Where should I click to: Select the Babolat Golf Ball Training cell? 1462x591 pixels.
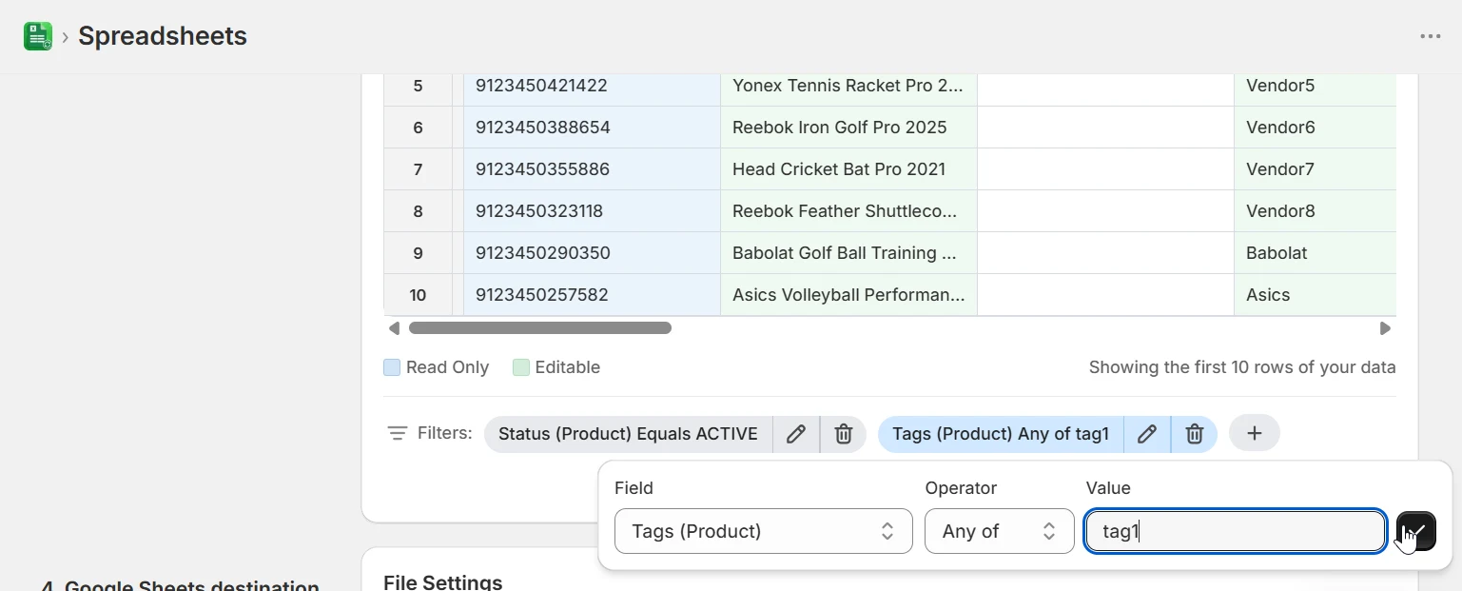pos(848,253)
